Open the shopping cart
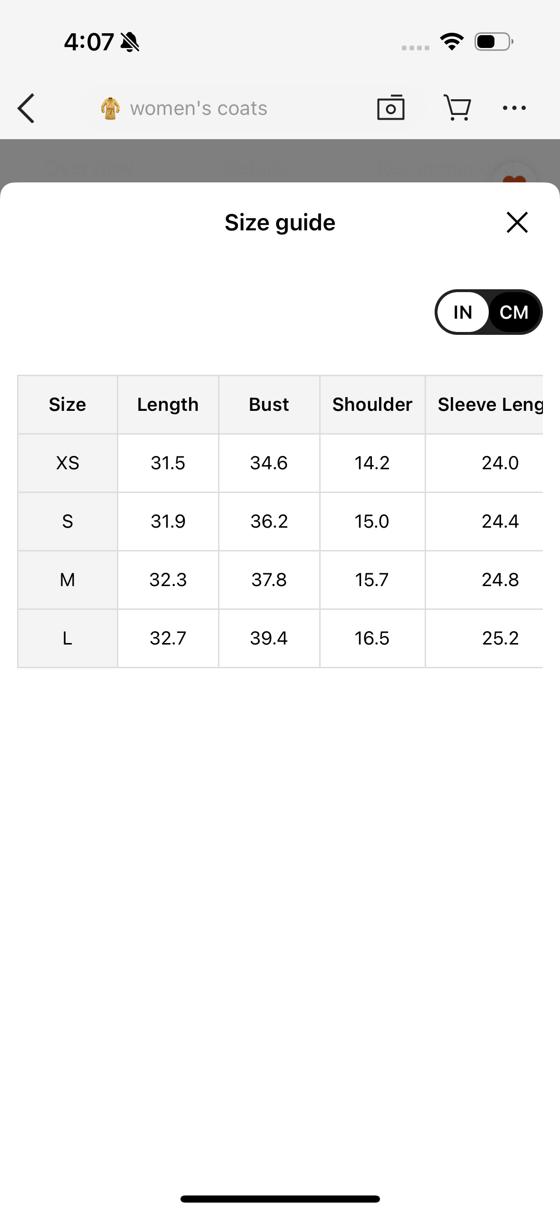560x1214 pixels. click(x=457, y=108)
